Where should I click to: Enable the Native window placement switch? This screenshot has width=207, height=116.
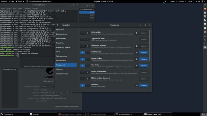pyautogui.click(x=85, y=79)
